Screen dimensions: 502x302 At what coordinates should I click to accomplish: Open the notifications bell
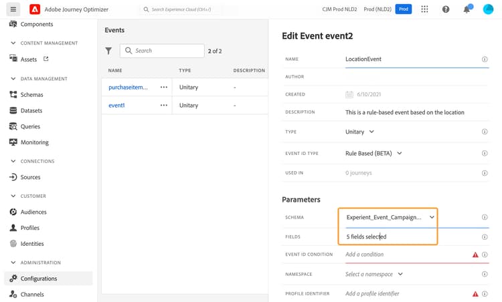(x=467, y=9)
